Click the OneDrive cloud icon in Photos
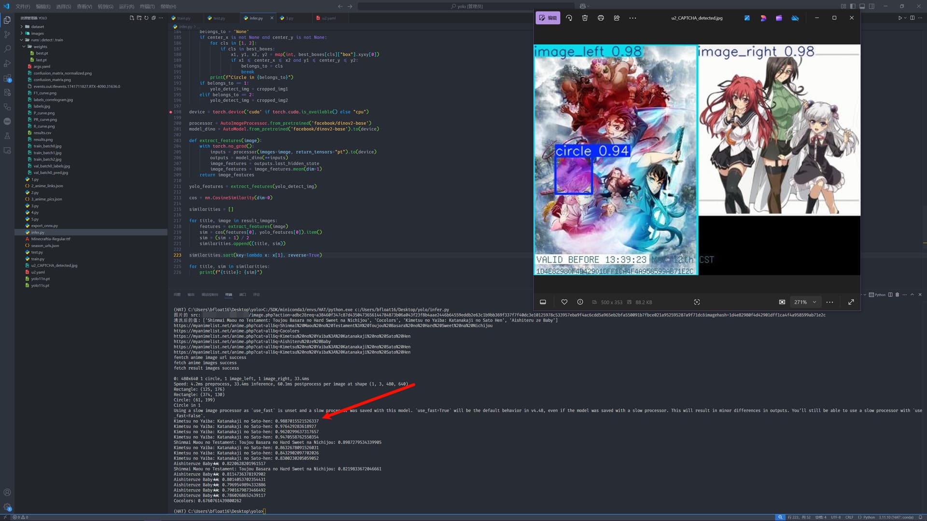Viewport: 927px width, 521px height. click(x=795, y=18)
